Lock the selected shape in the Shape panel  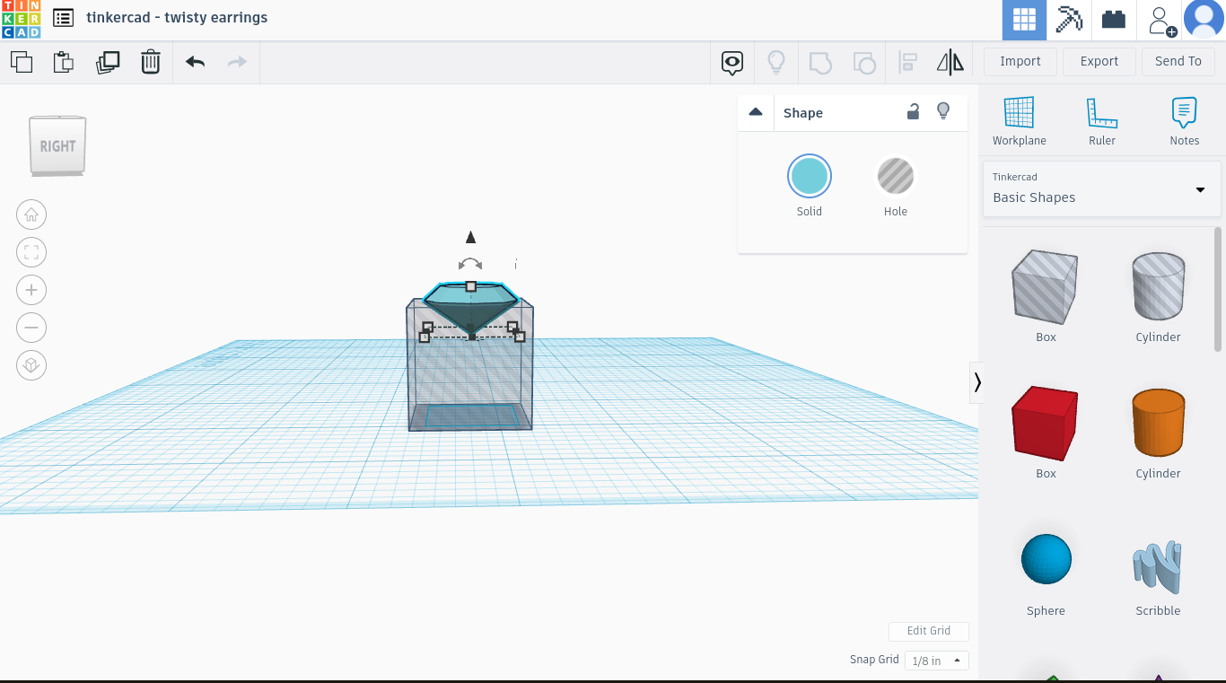pos(913,111)
